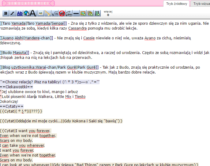Insert an internal link with the Ab icon

[20, 13]
